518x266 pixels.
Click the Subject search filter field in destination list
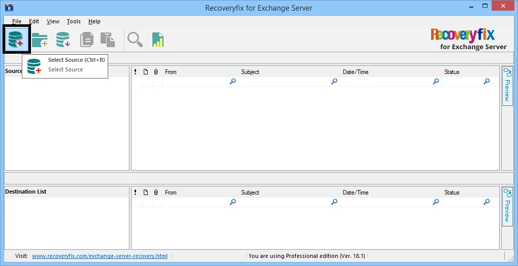tap(289, 202)
